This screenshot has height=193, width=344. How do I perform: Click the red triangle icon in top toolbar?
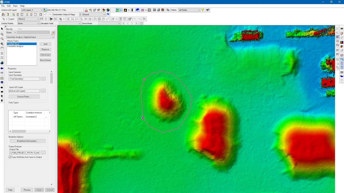pyautogui.click(x=86, y=10)
